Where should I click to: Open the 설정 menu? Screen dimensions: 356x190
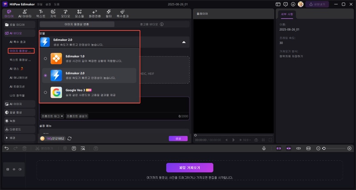click(48, 4)
